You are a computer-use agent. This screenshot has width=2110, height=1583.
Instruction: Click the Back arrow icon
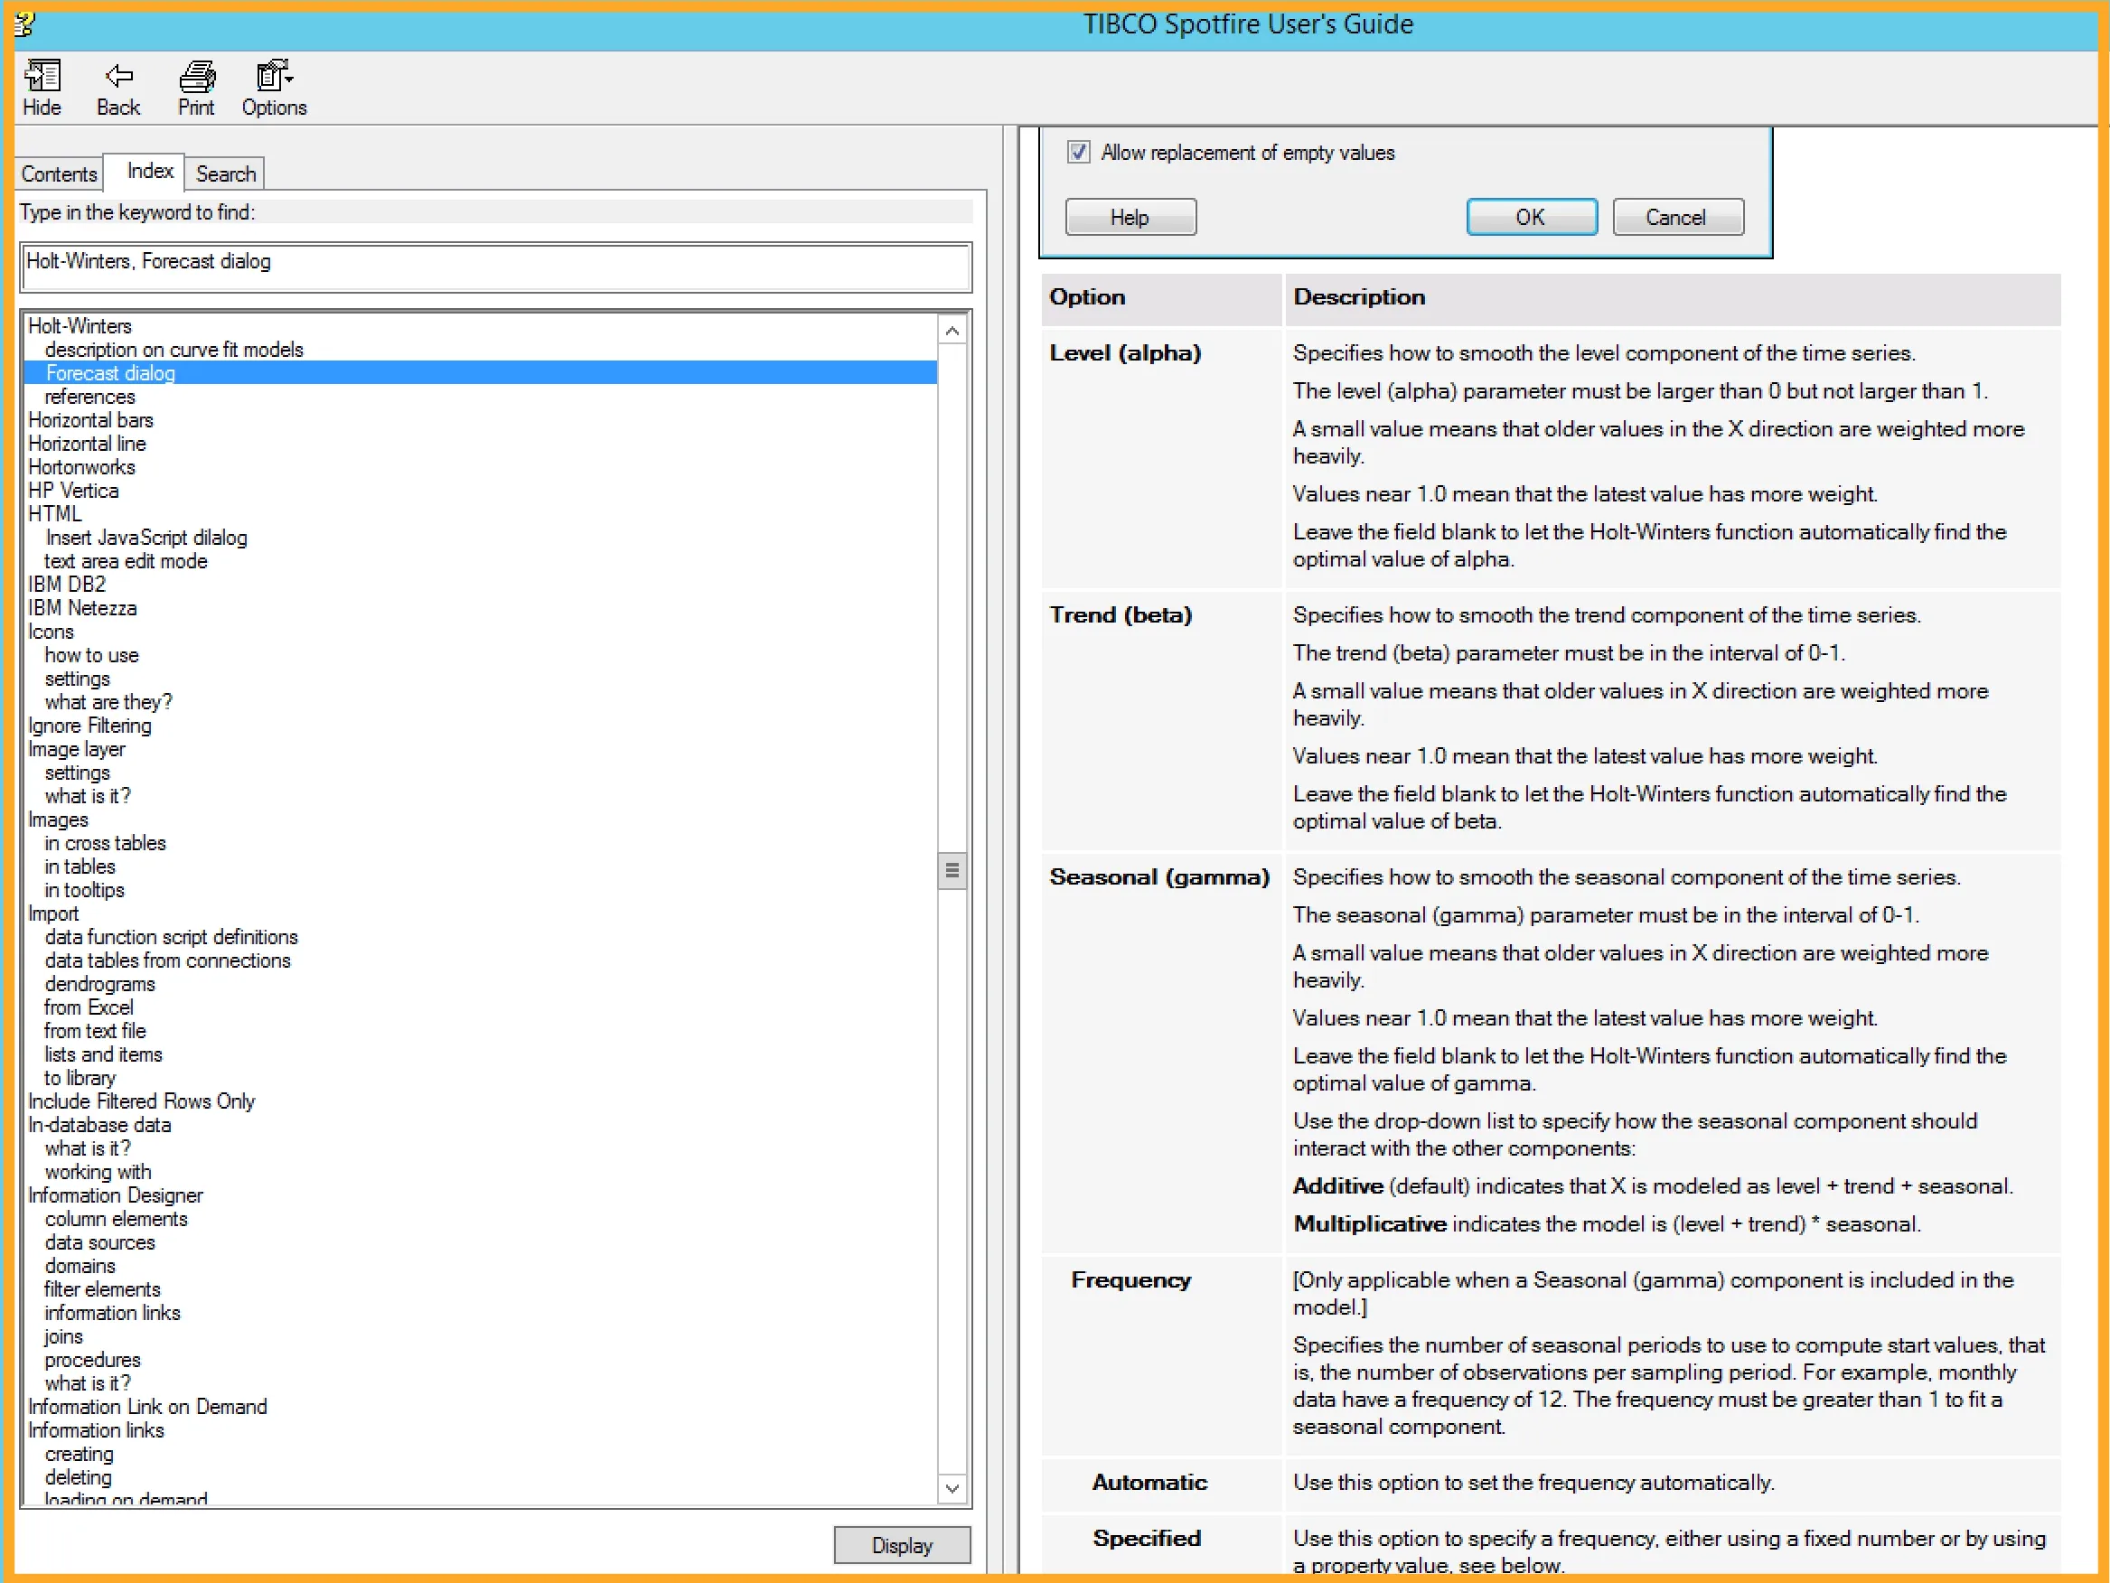(119, 75)
